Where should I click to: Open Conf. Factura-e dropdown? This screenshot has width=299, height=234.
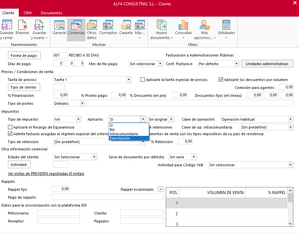[x=236, y=64]
